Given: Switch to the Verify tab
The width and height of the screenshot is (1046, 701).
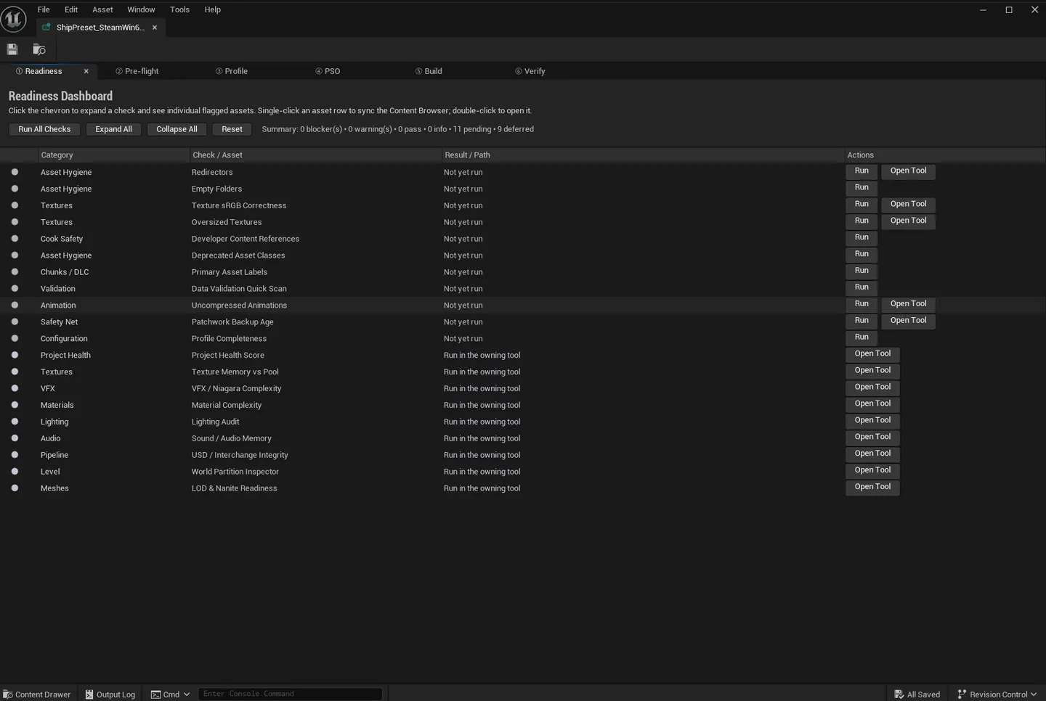Looking at the screenshot, I should (x=530, y=71).
